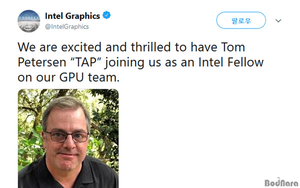Click the blue verified badge
Image resolution: width=300 pixels, height=188 pixels.
pos(106,15)
